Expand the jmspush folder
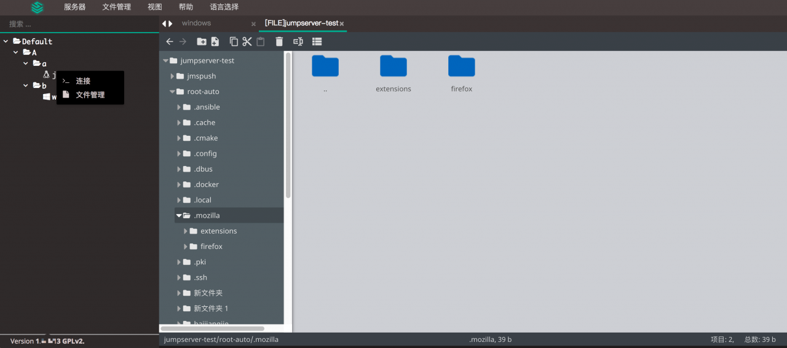Image resolution: width=787 pixels, height=348 pixels. coord(173,76)
